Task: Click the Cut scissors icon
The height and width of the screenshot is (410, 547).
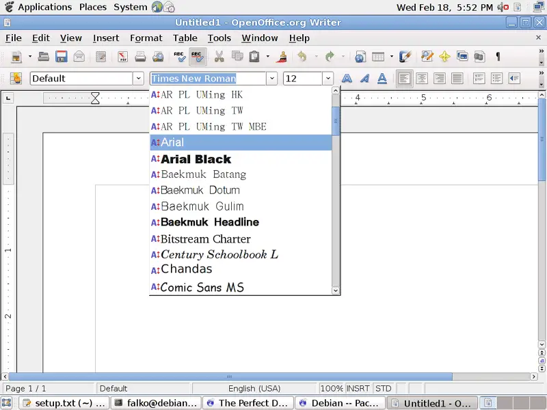Action: coord(219,57)
